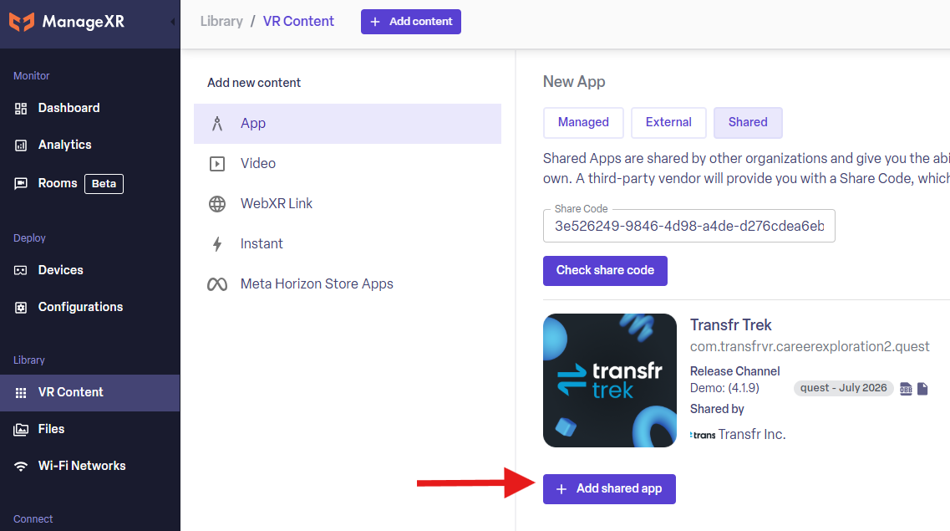The image size is (950, 531).
Task: Select the WebXR Link globe icon
Action: coord(217,204)
